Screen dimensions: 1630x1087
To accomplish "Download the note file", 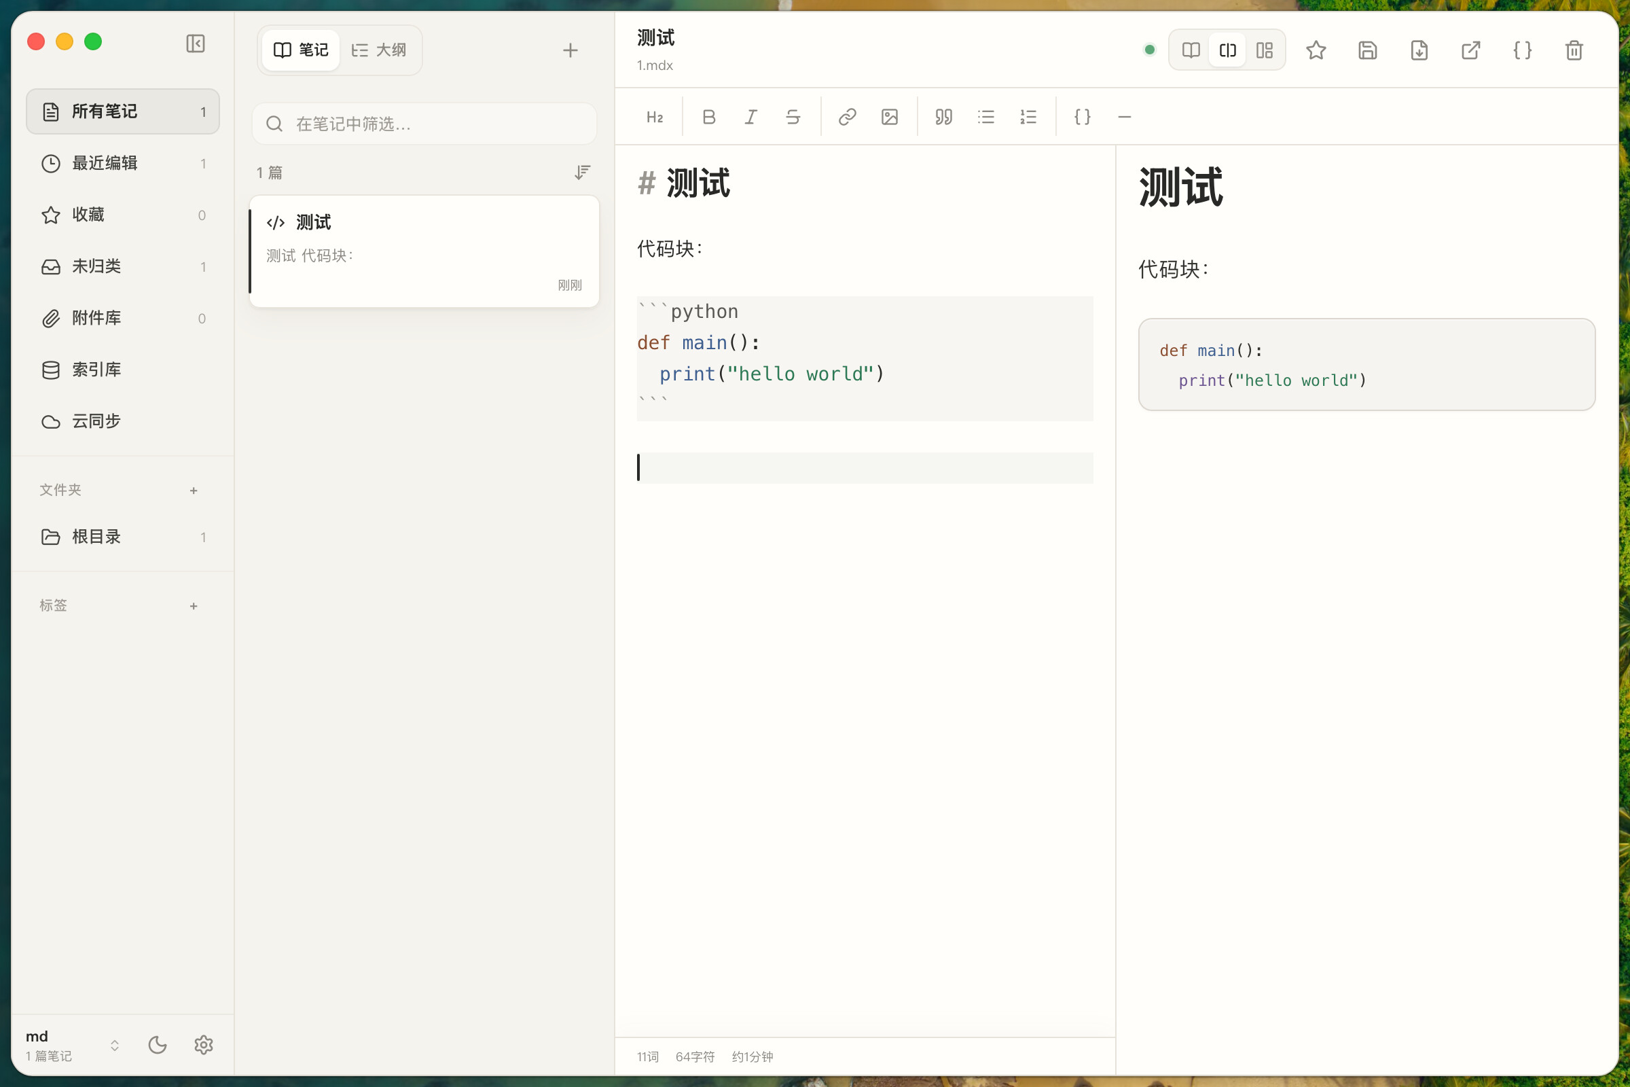I will click(x=1419, y=50).
